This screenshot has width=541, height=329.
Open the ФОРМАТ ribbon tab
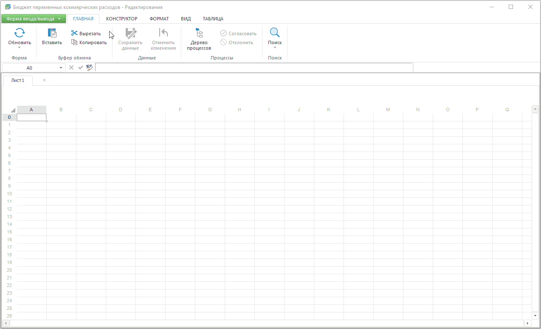click(159, 19)
